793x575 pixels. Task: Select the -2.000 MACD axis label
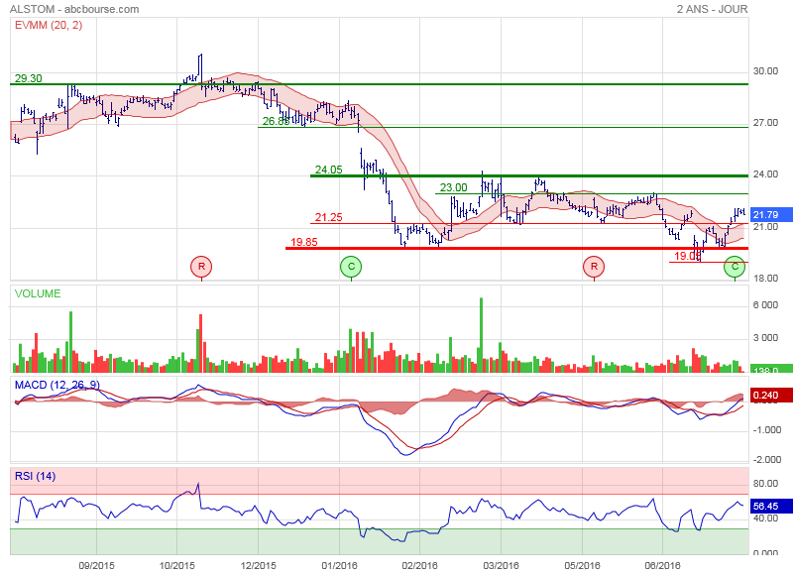(x=766, y=459)
